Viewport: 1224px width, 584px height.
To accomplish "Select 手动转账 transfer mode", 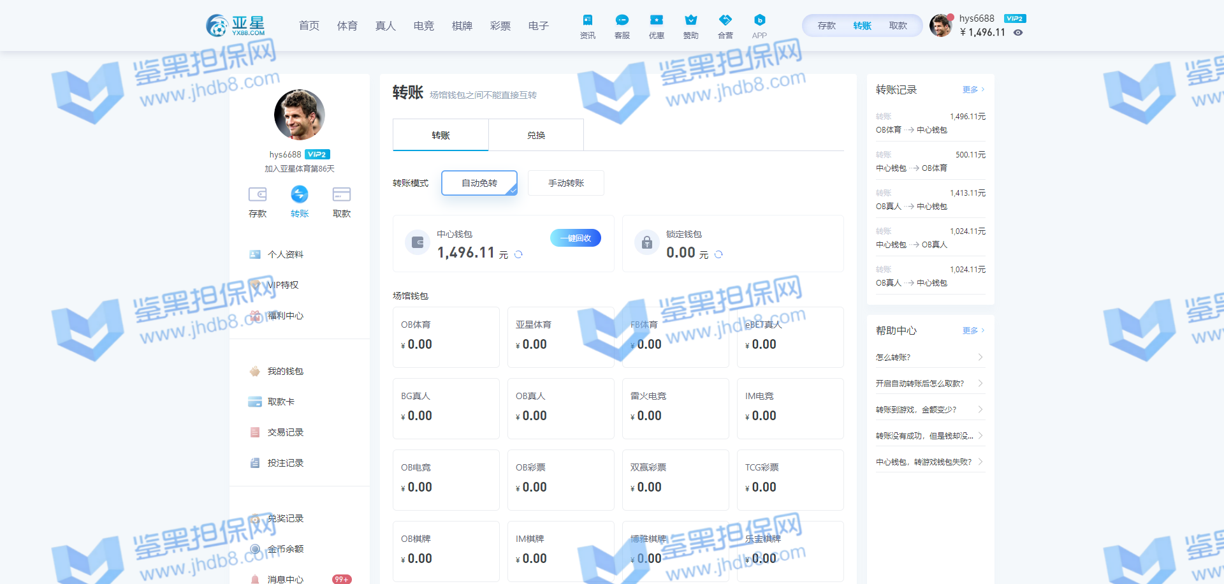I will (x=566, y=183).
